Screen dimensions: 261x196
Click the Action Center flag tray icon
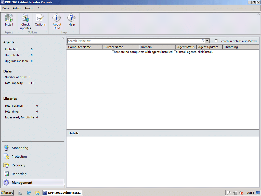click(x=229, y=193)
